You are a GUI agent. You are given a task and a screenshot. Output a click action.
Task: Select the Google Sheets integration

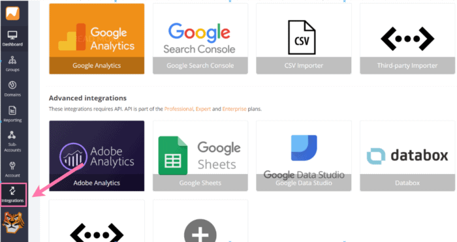point(200,156)
